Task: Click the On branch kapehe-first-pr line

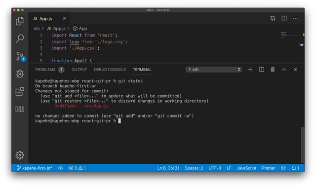Action: click(x=66, y=86)
